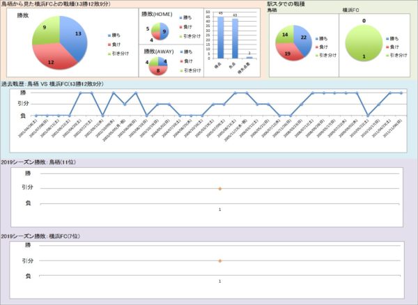Click the all-green 横浜FC stadium pie labeled 1
The width and height of the screenshot is (418, 305).
click(364, 43)
